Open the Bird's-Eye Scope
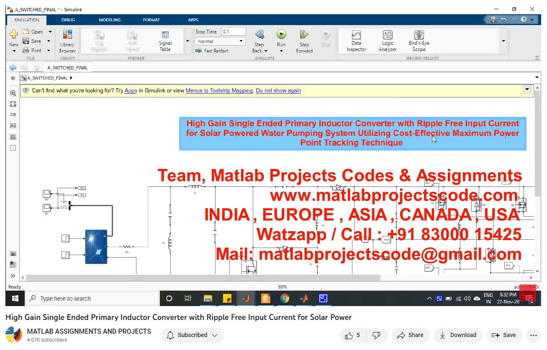 point(419,41)
